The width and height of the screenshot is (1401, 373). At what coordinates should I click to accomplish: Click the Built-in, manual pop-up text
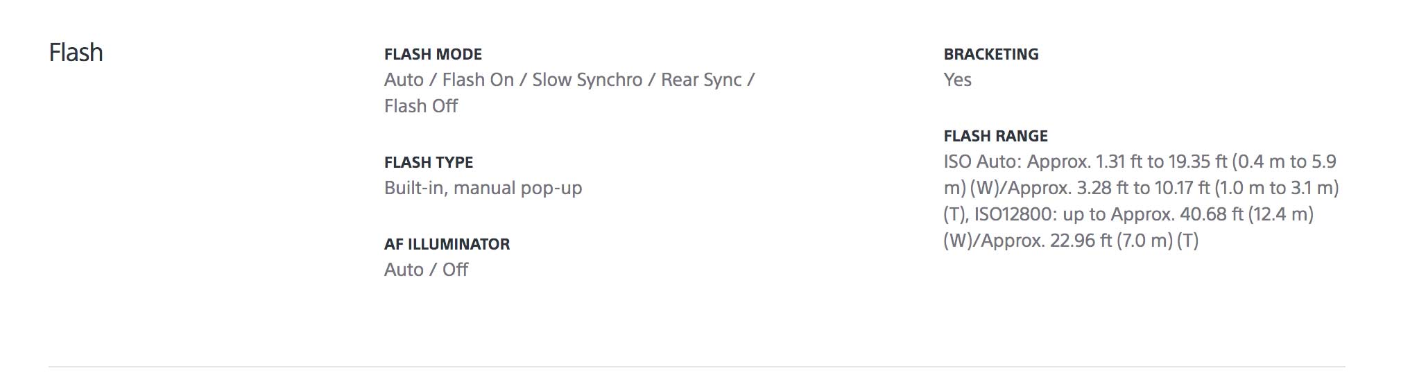pyautogui.click(x=483, y=188)
